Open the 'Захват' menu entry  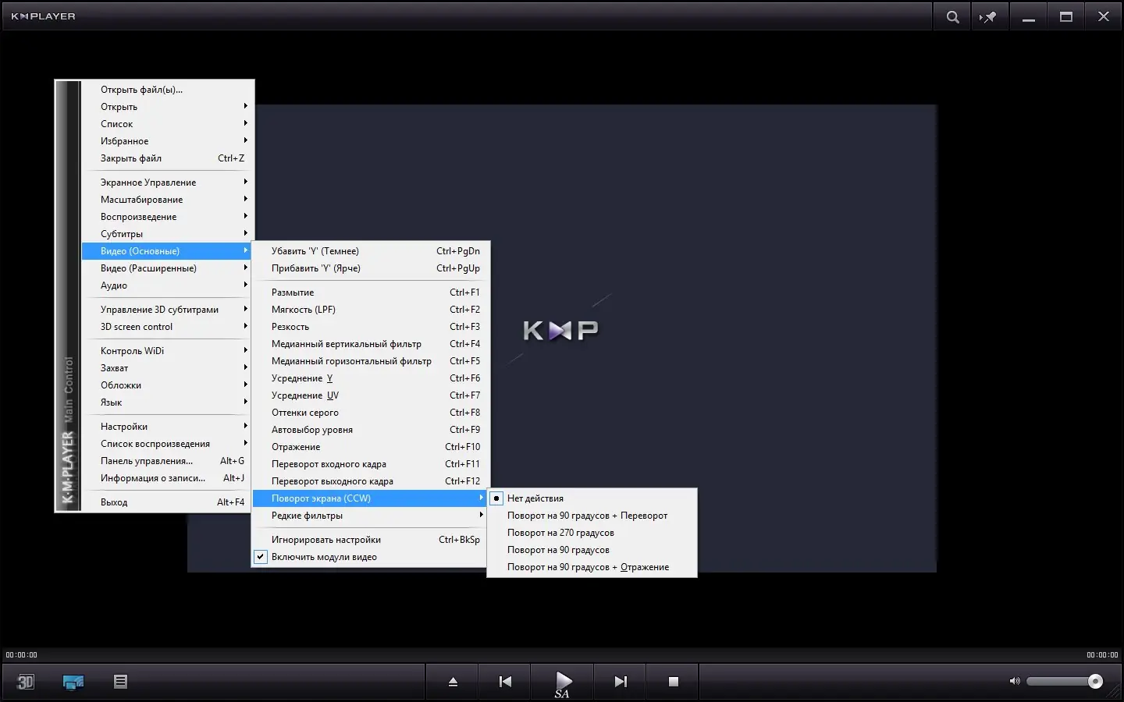click(166, 368)
